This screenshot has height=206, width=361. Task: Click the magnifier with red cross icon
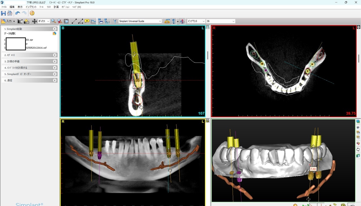point(60,21)
